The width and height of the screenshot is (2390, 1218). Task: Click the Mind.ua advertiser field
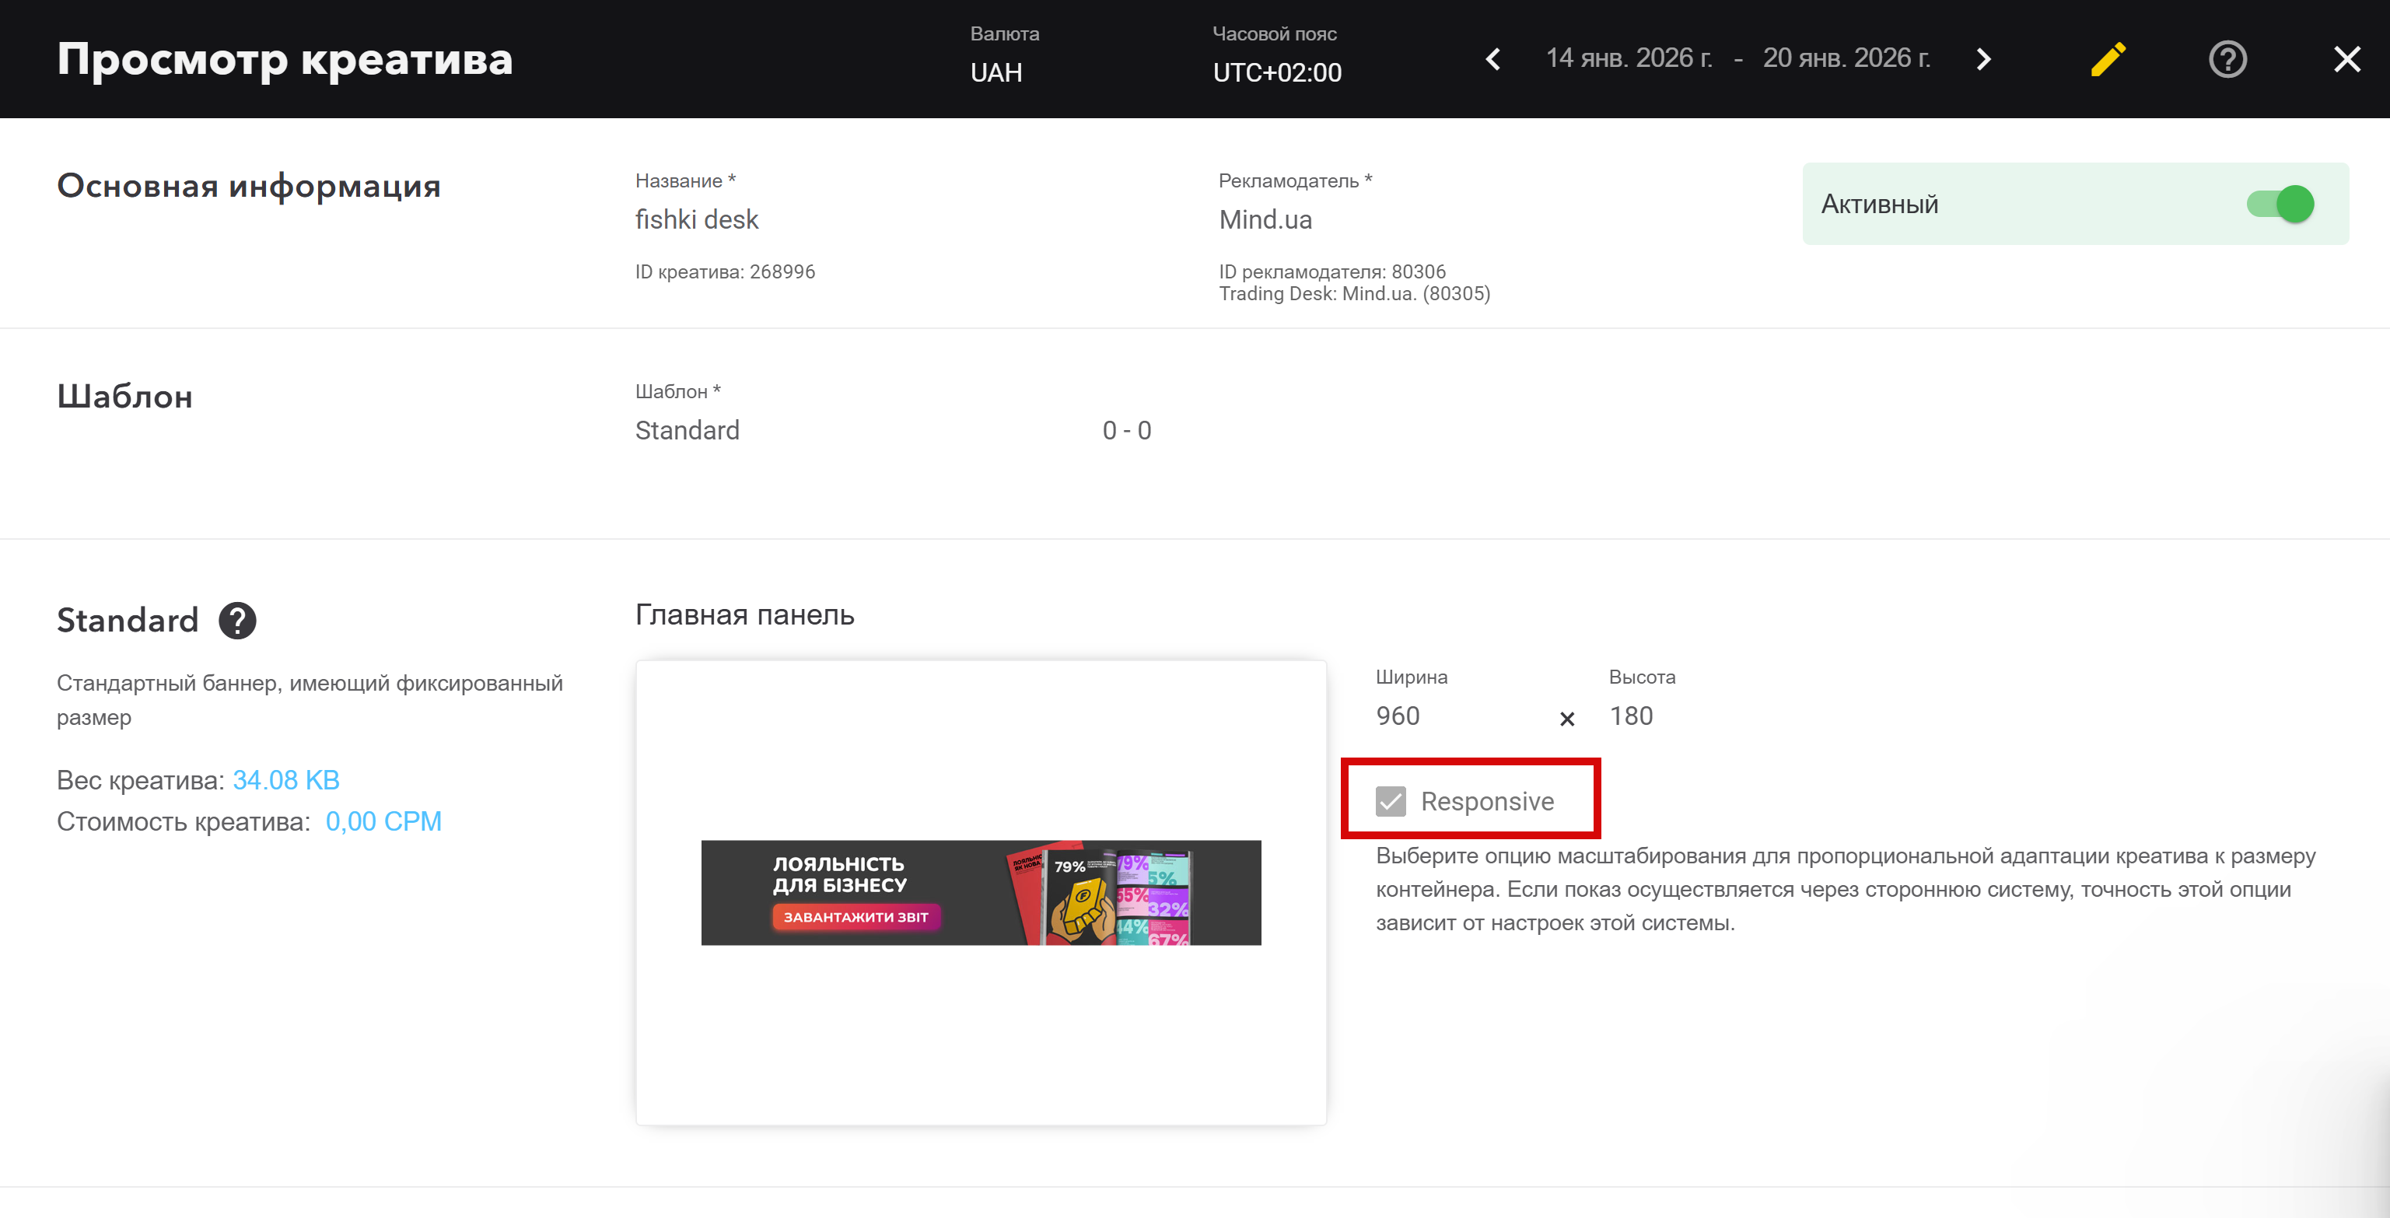click(1265, 220)
